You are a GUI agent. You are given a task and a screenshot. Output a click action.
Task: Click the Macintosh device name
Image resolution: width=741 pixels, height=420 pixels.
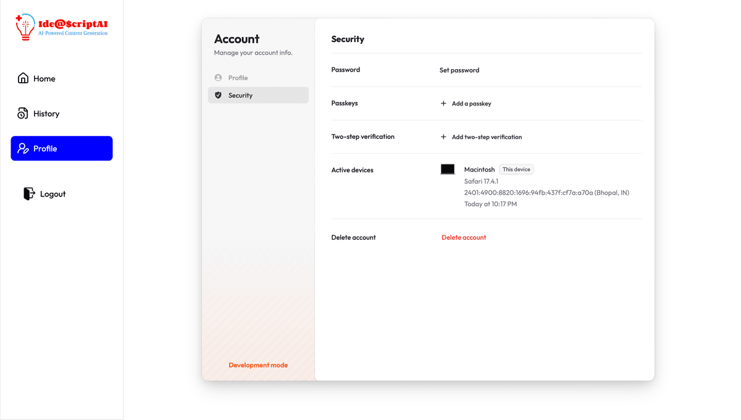479,169
